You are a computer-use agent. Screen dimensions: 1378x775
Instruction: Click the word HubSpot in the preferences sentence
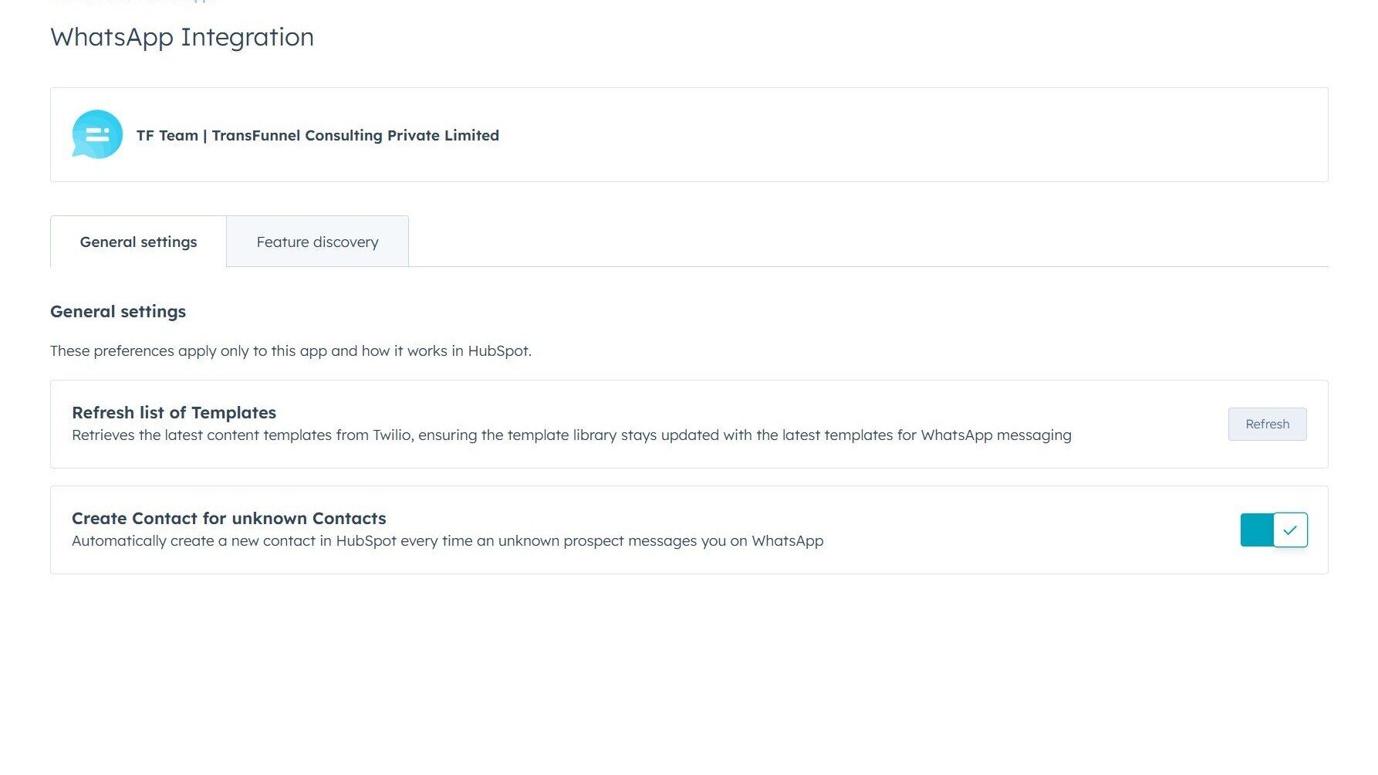[498, 351]
